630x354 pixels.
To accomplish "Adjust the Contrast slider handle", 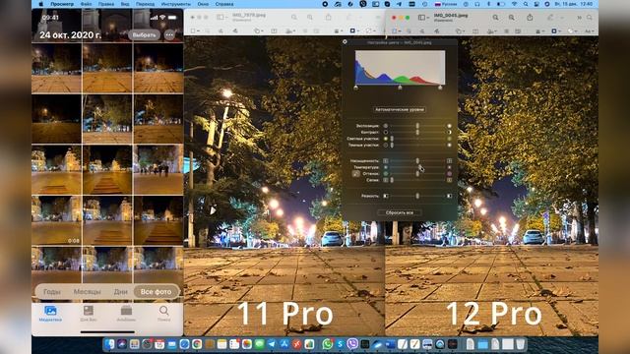I will coord(417,132).
